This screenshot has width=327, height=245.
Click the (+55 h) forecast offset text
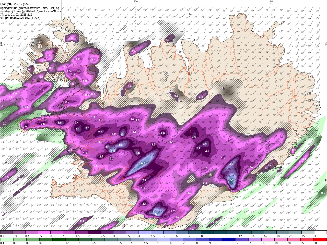[x=35, y=18]
